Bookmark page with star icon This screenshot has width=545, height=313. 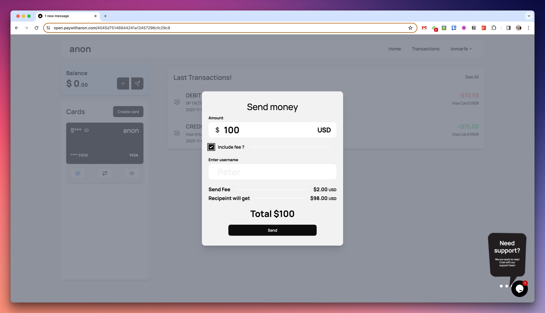[x=410, y=28]
